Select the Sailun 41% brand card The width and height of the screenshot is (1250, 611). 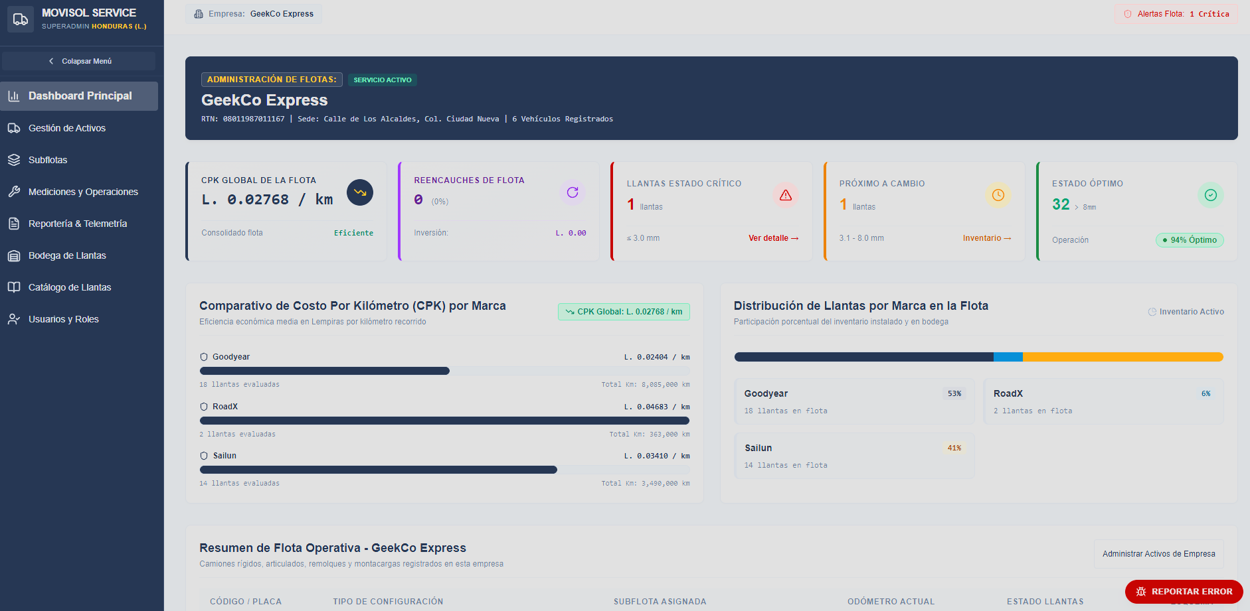[x=854, y=456]
